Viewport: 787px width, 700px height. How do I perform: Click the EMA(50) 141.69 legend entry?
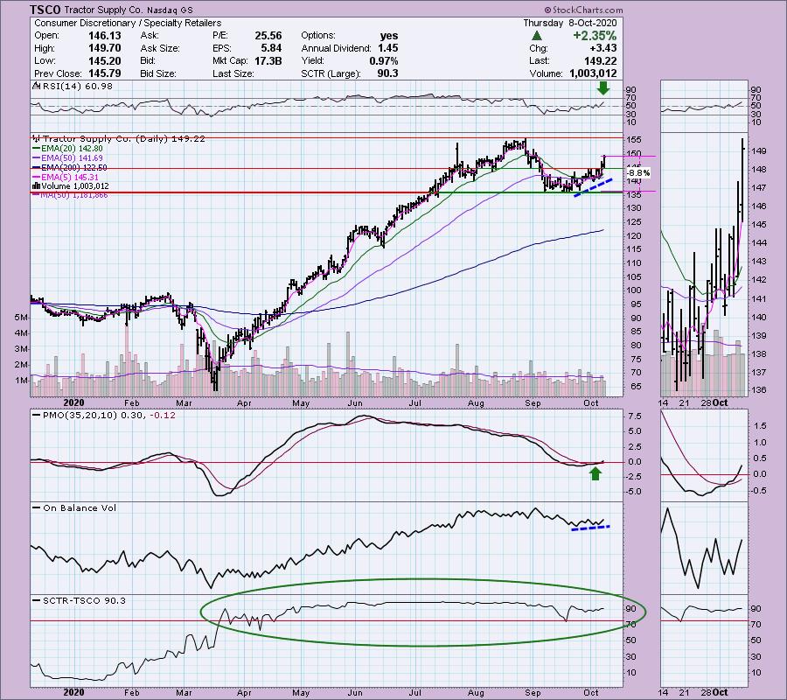pyautogui.click(x=67, y=158)
